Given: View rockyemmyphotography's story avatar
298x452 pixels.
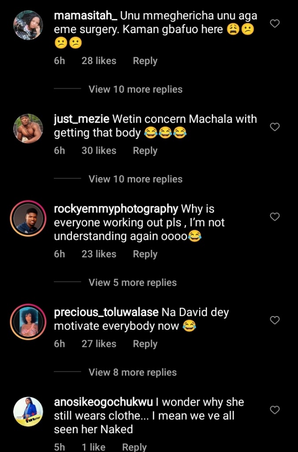Looking at the screenshot, I should (x=28, y=218).
